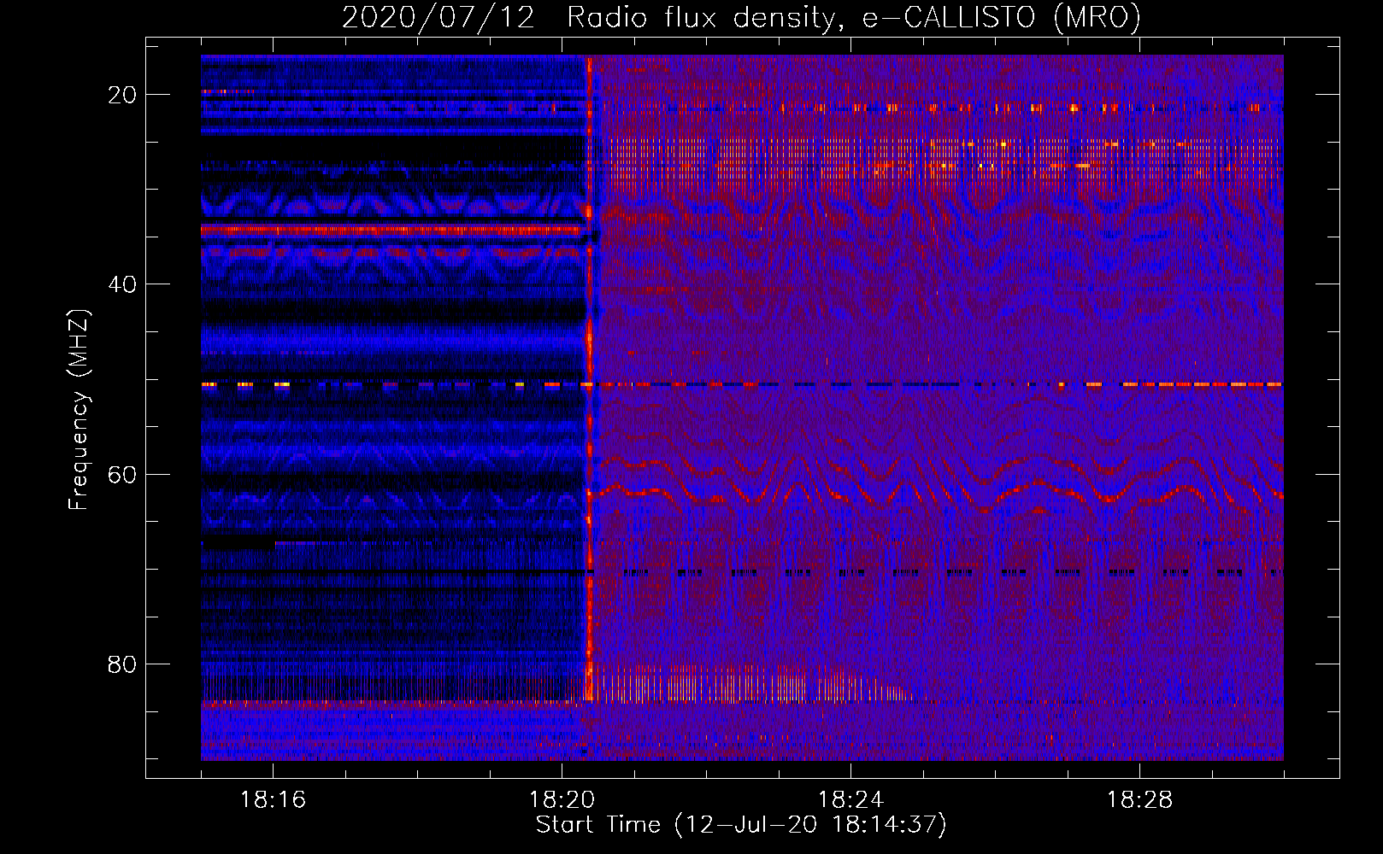This screenshot has height=854, width=1383.
Task: Click the '80' frequency tick label
Action: click(122, 664)
